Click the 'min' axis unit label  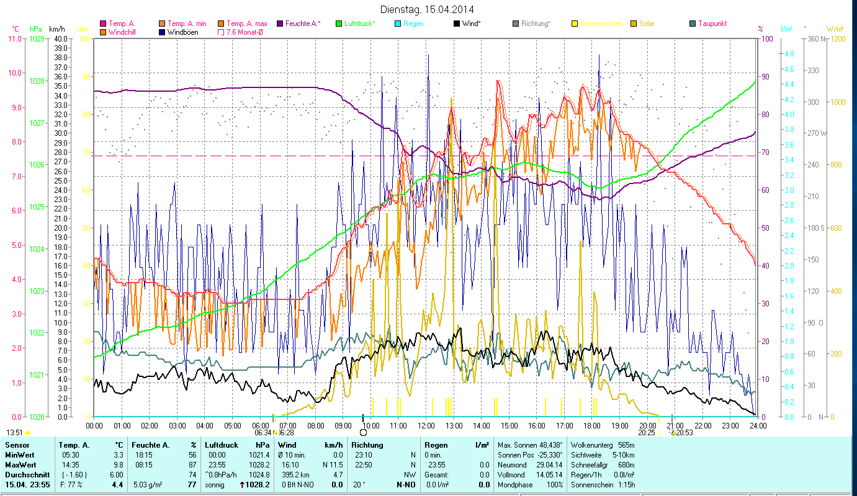tap(83, 29)
